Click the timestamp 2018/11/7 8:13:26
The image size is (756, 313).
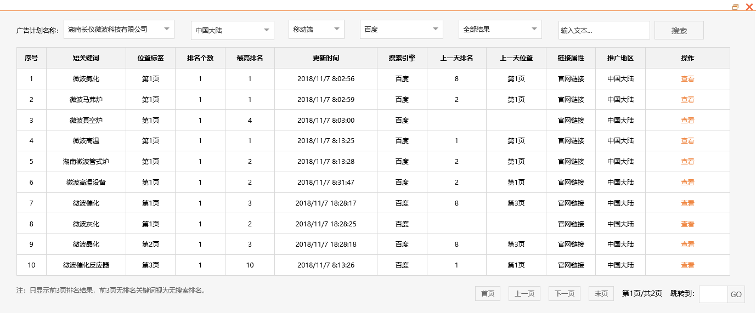[326, 265]
